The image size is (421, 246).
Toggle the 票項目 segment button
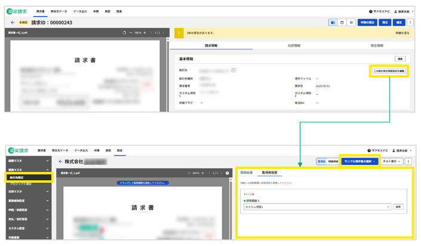[x=321, y=161]
